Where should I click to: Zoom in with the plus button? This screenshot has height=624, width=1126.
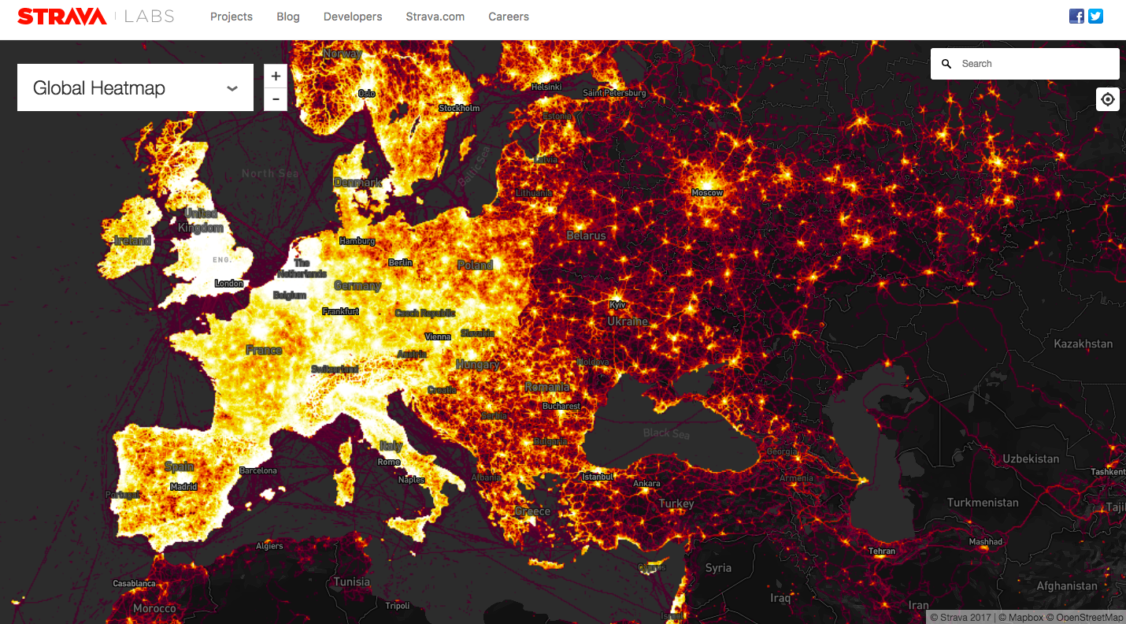click(x=276, y=76)
